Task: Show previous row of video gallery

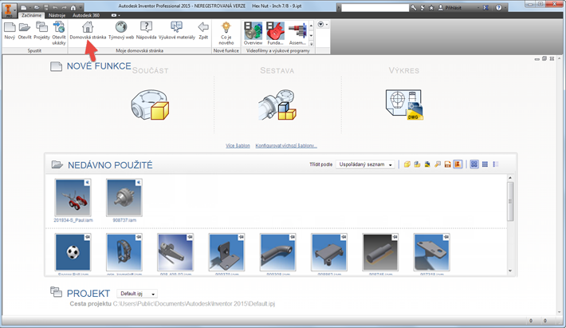Action: point(311,26)
